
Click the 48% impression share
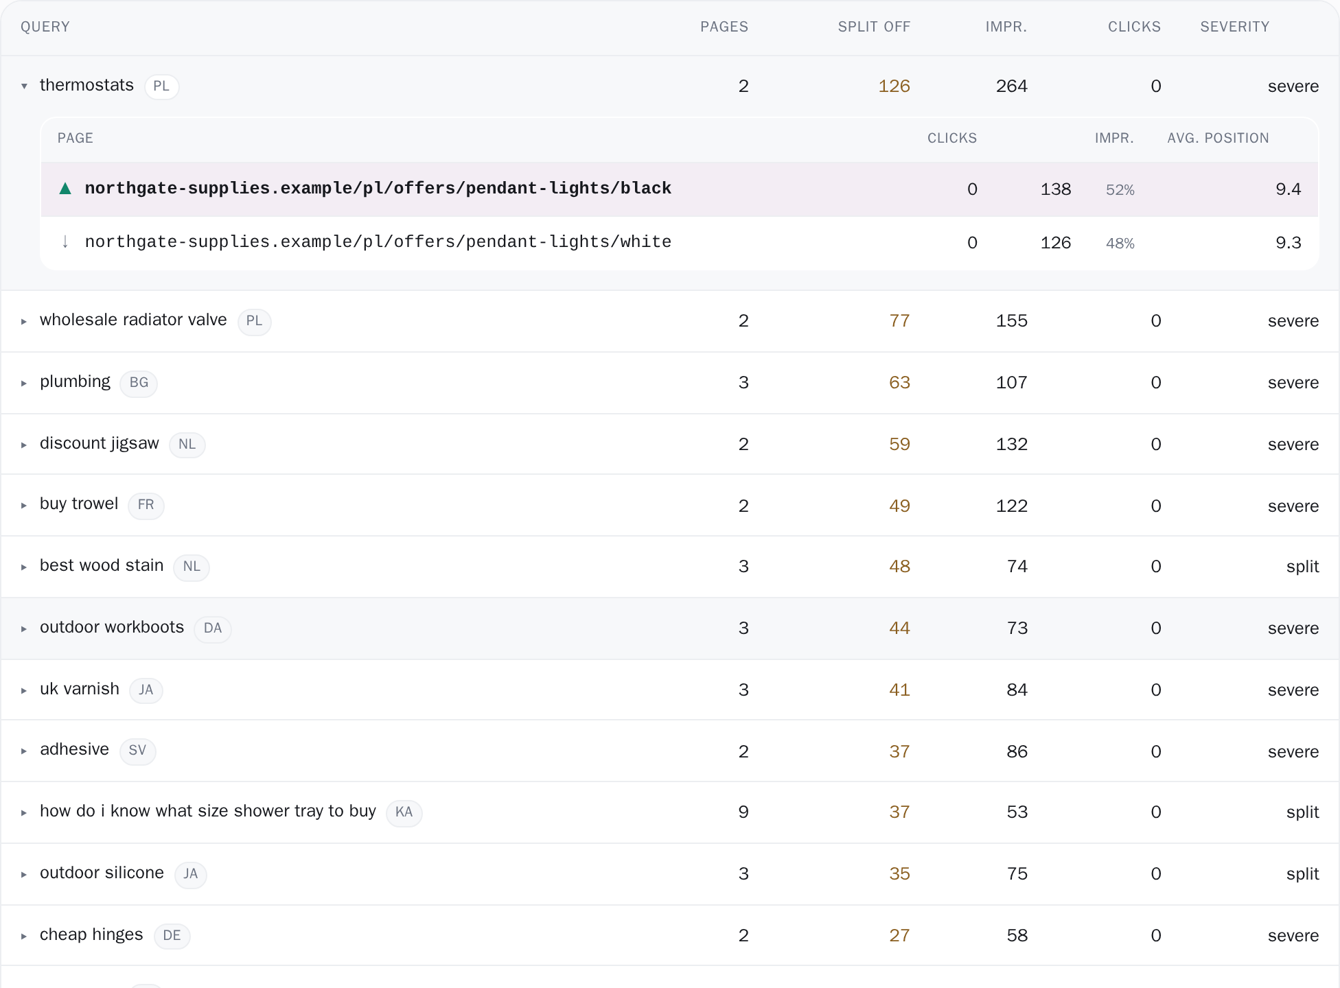tap(1120, 244)
